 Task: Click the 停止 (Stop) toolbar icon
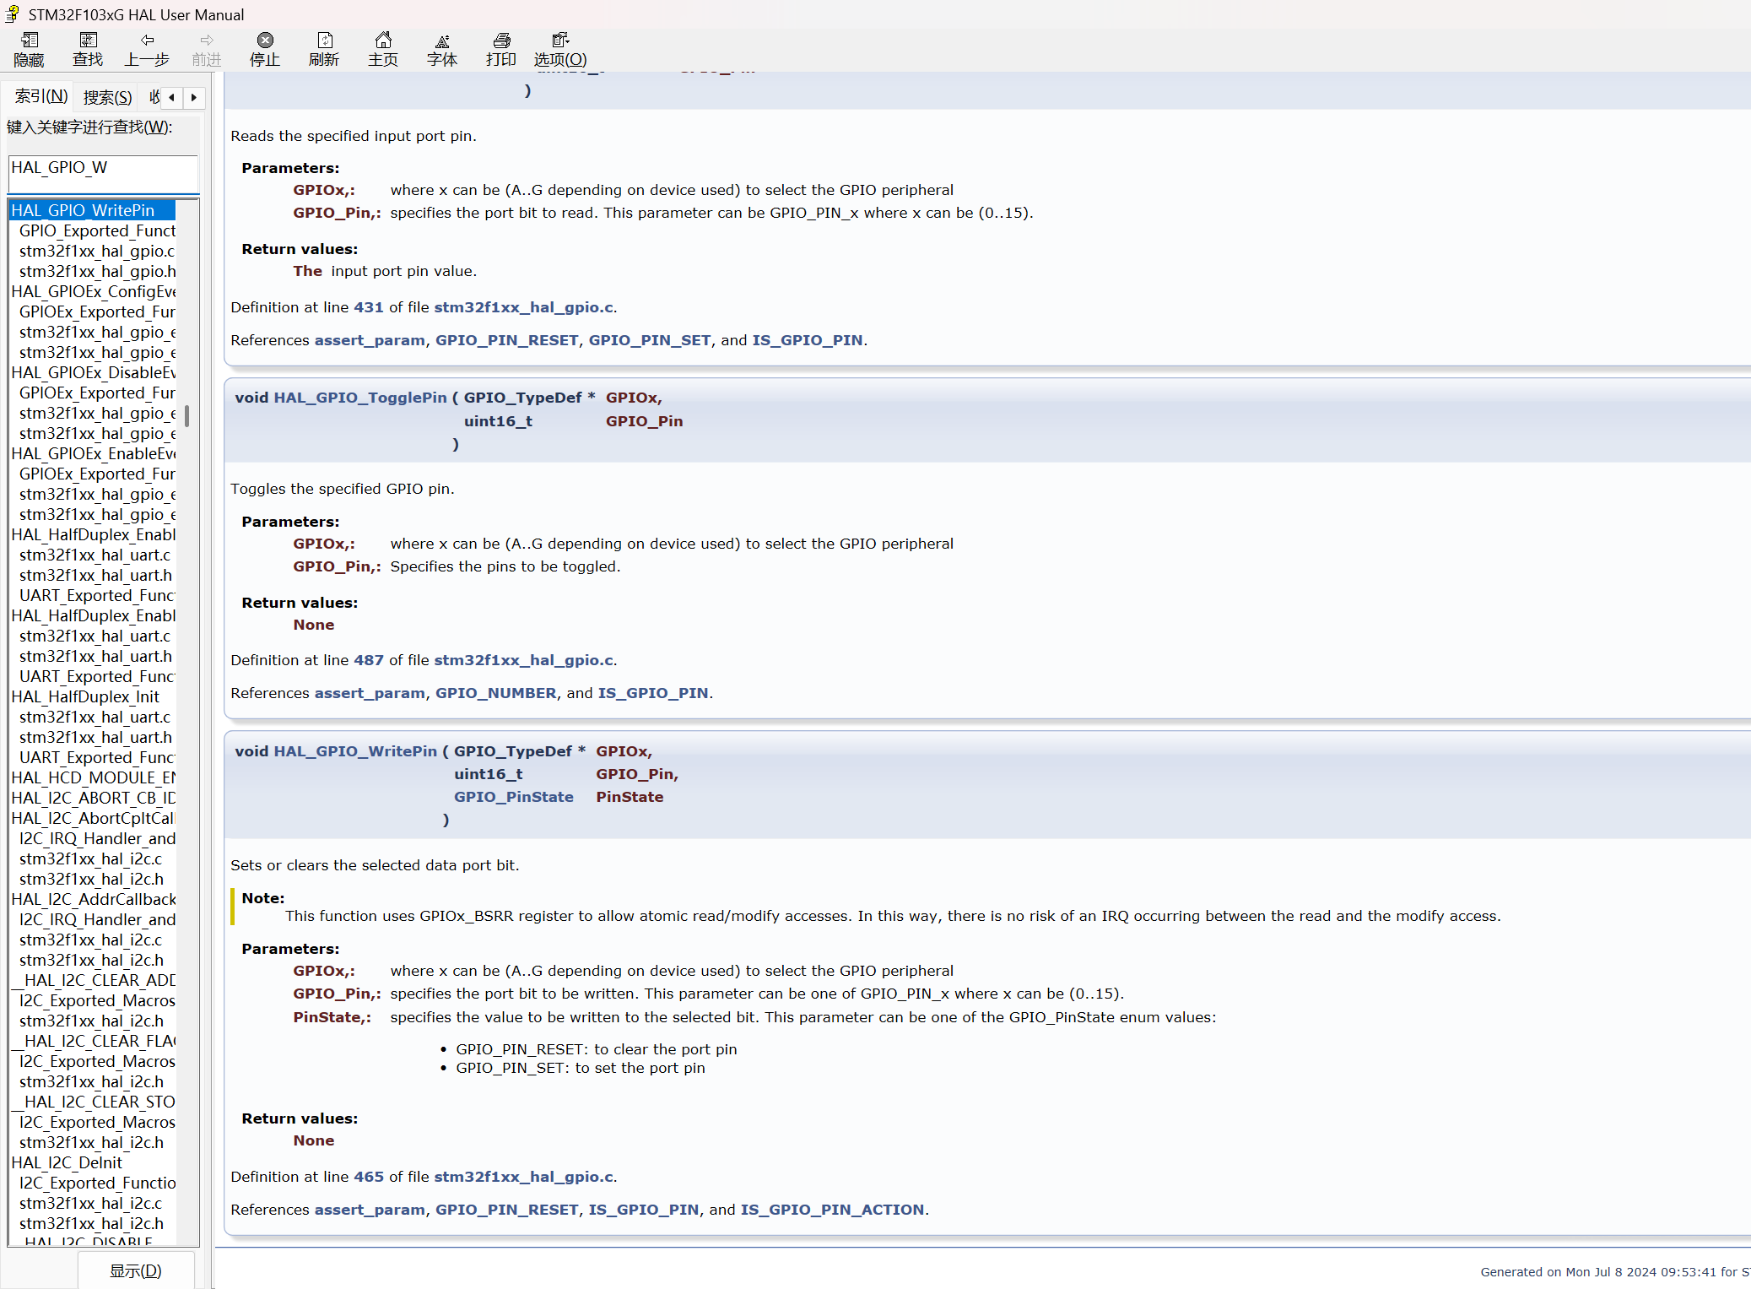[x=265, y=49]
